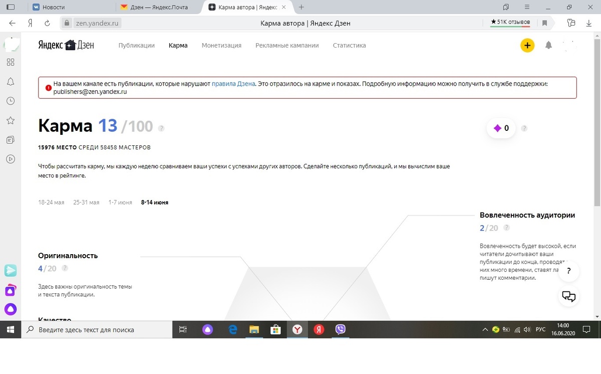Open Карма in Zen navigation
This screenshot has height=374, width=601.
pos(178,45)
